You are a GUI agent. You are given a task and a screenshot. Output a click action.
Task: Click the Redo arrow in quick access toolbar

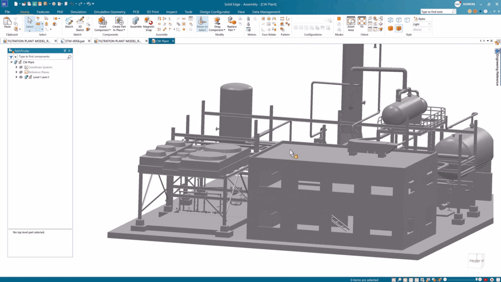[x=81, y=4]
